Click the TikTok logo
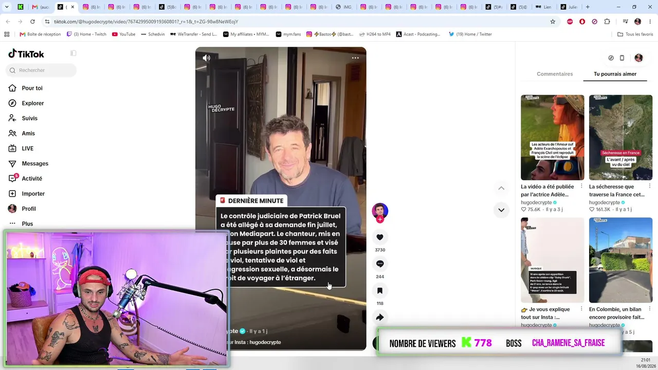This screenshot has width=658, height=370. pos(26,54)
